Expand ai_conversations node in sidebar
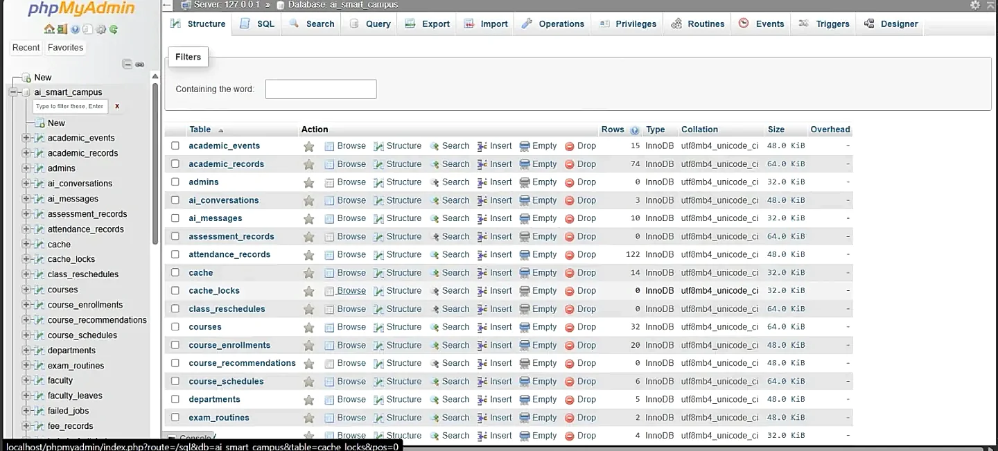 pos(26,184)
